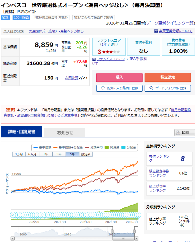Viewport: 196px width, 242px height.
Task: Click the briefcase icon for portfolio registration
Action: 150,88
